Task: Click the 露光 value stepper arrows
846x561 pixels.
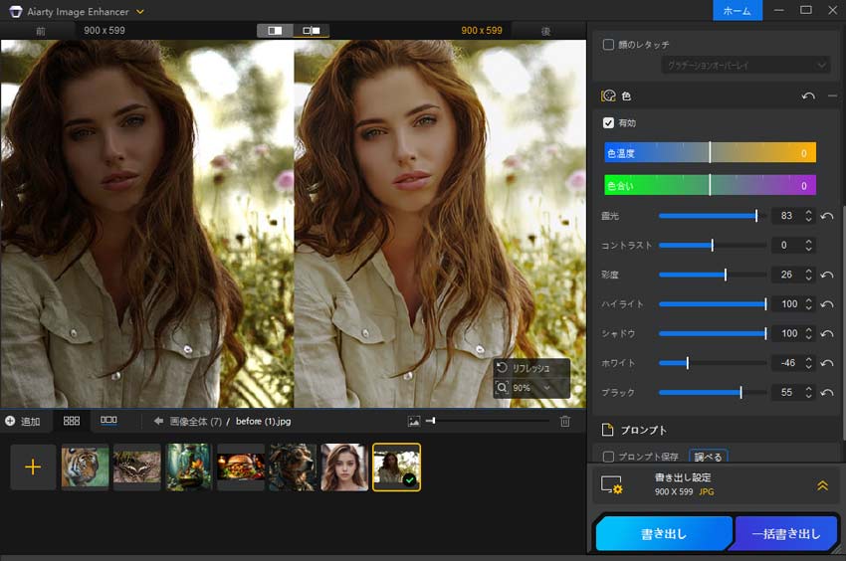Action: pyautogui.click(x=808, y=216)
